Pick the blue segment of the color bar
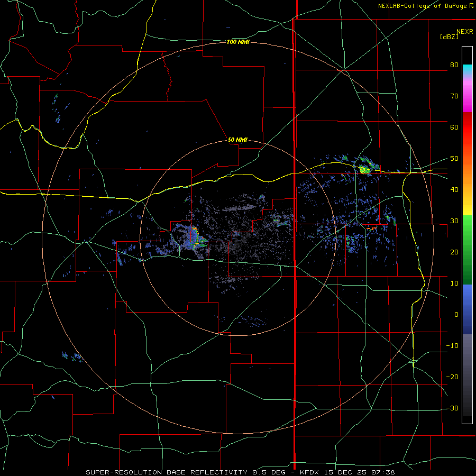 [467, 309]
